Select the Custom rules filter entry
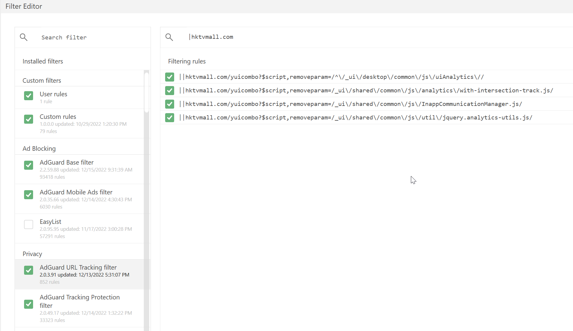This screenshot has height=331, width=573. [x=79, y=124]
